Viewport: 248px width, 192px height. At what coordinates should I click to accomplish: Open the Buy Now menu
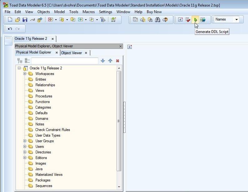(x=154, y=12)
